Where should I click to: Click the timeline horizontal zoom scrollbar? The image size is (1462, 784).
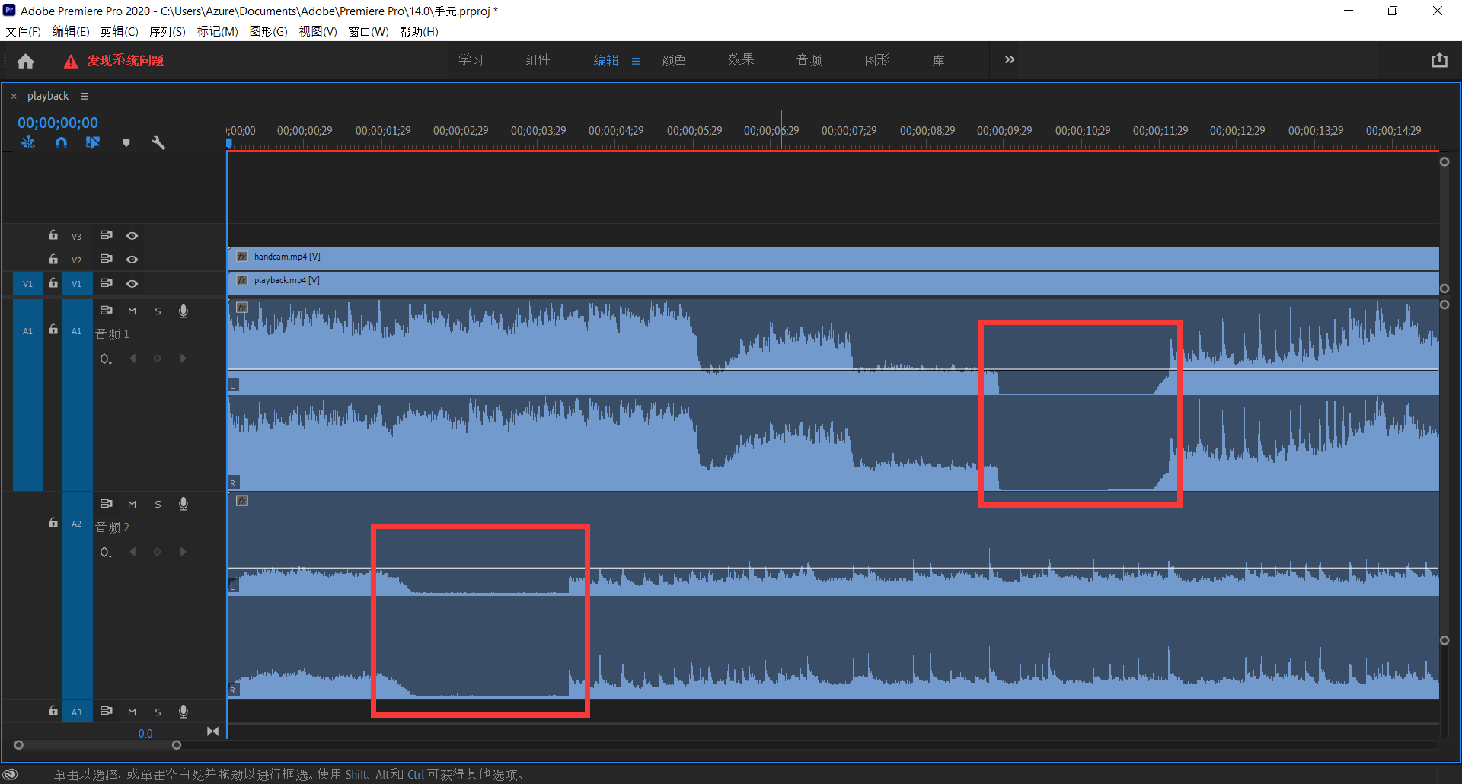pyautogui.click(x=97, y=745)
